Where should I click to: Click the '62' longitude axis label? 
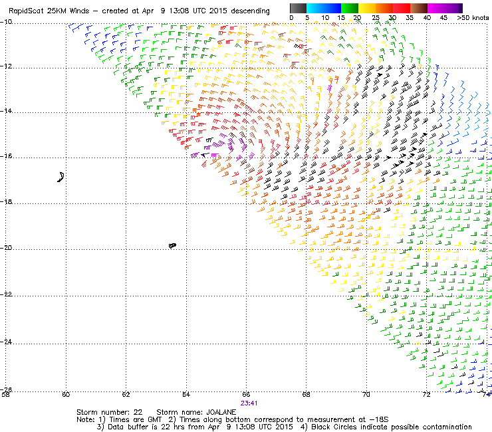(x=126, y=394)
